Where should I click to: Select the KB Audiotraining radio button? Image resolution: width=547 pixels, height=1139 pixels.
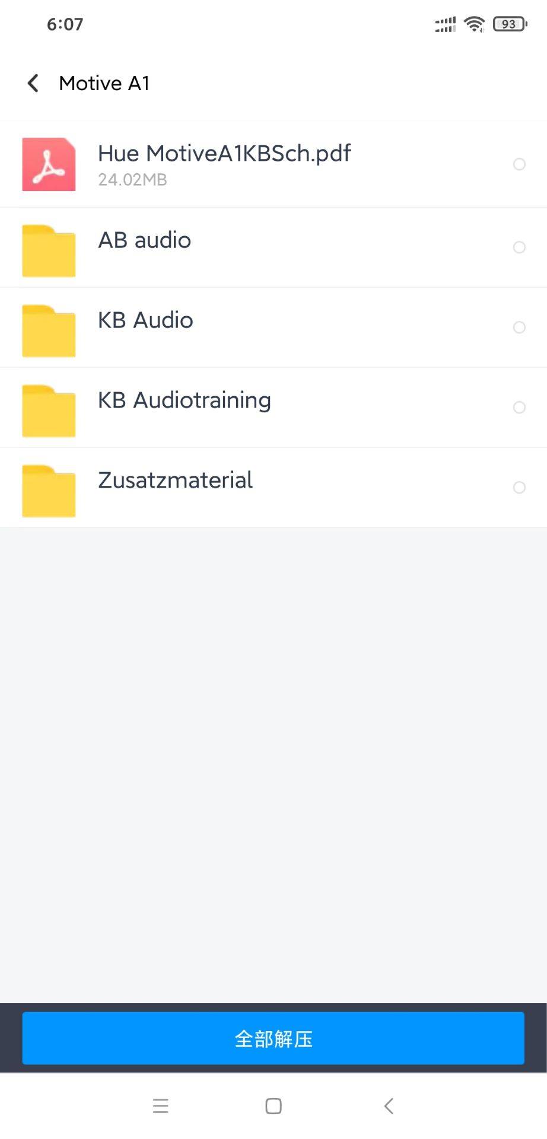coord(519,408)
